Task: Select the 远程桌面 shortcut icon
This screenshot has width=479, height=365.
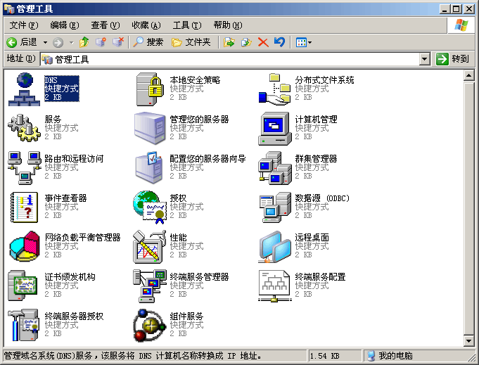Action: [274, 246]
